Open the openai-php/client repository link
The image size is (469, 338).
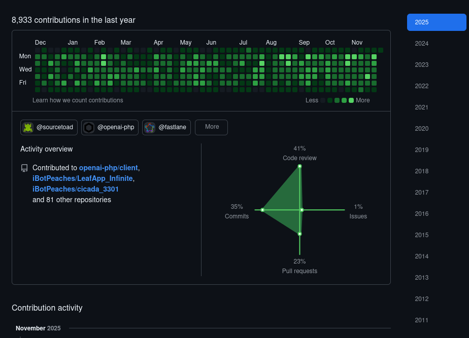coord(109,168)
